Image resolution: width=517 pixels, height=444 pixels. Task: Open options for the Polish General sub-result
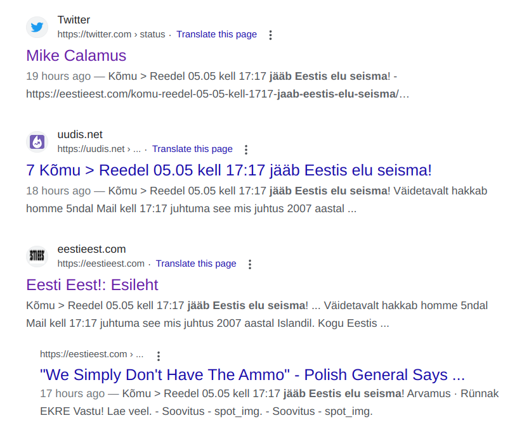(x=159, y=355)
